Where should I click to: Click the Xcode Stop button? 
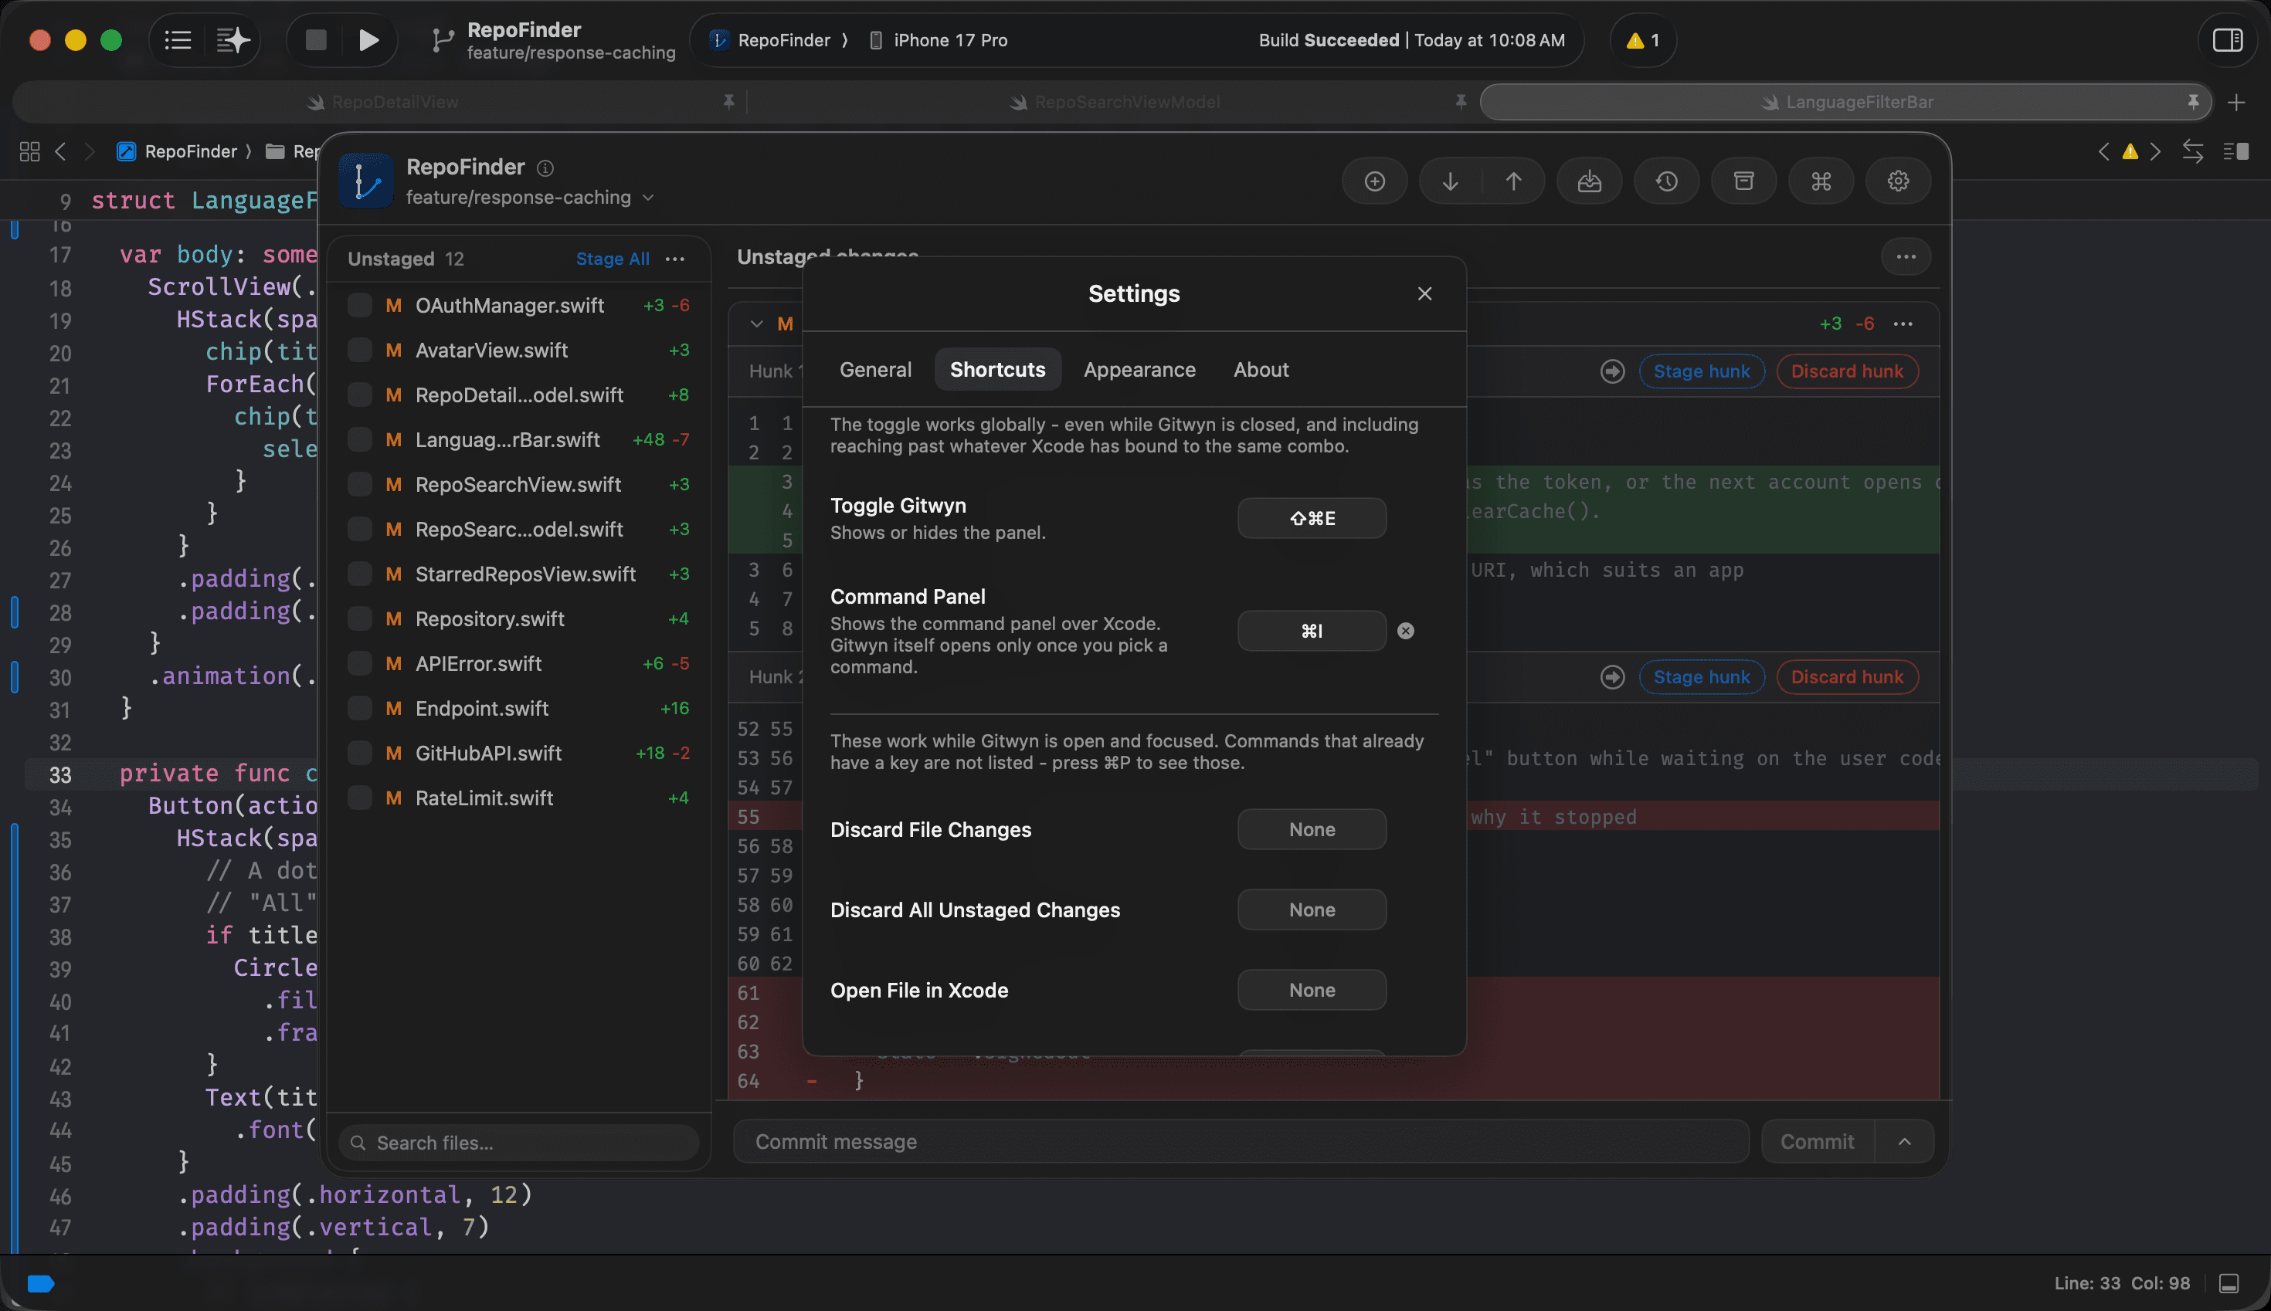pos(315,39)
